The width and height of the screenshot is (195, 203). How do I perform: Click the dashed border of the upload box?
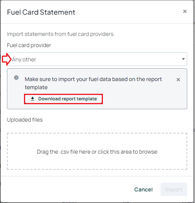coord(97,133)
